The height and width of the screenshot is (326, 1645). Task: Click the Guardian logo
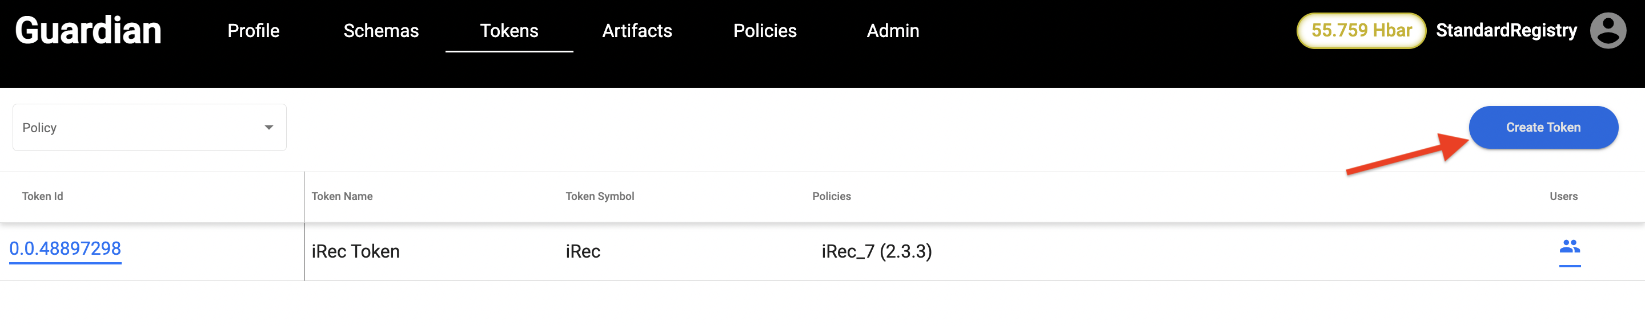[x=88, y=31]
